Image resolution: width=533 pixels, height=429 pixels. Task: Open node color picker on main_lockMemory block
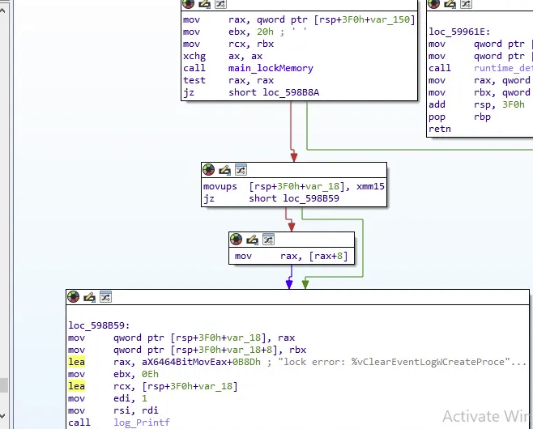pyautogui.click(x=188, y=4)
